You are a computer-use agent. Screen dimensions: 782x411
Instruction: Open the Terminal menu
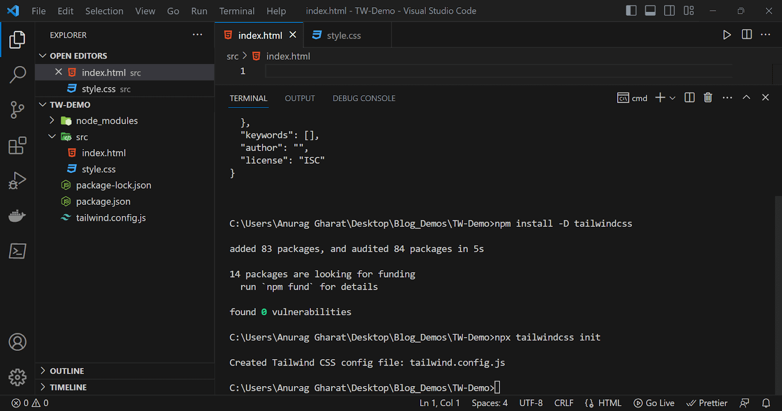click(x=237, y=11)
